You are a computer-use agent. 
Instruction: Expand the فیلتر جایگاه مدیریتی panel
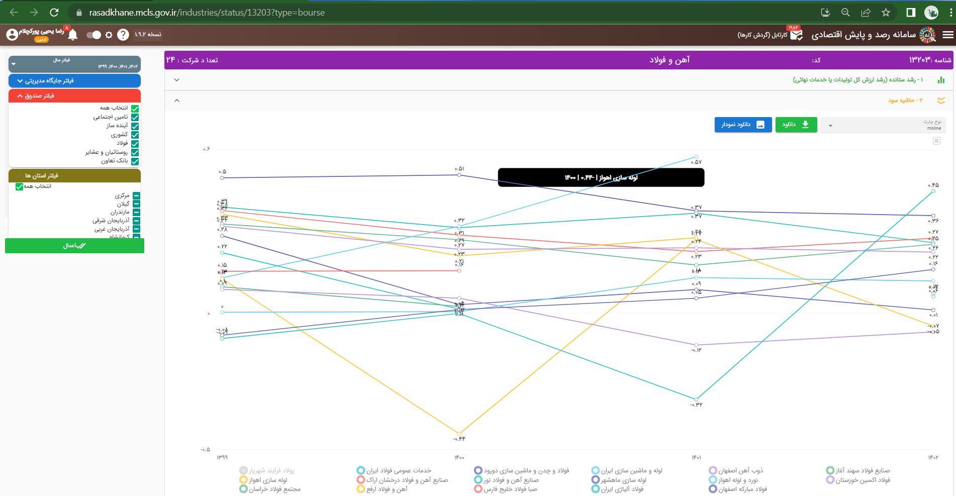[74, 80]
